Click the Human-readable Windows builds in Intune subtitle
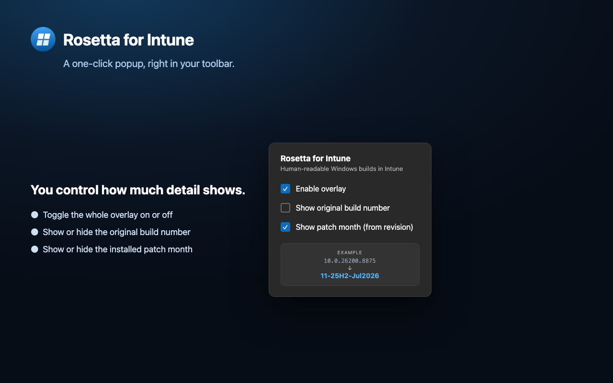The image size is (613, 383). pos(341,169)
